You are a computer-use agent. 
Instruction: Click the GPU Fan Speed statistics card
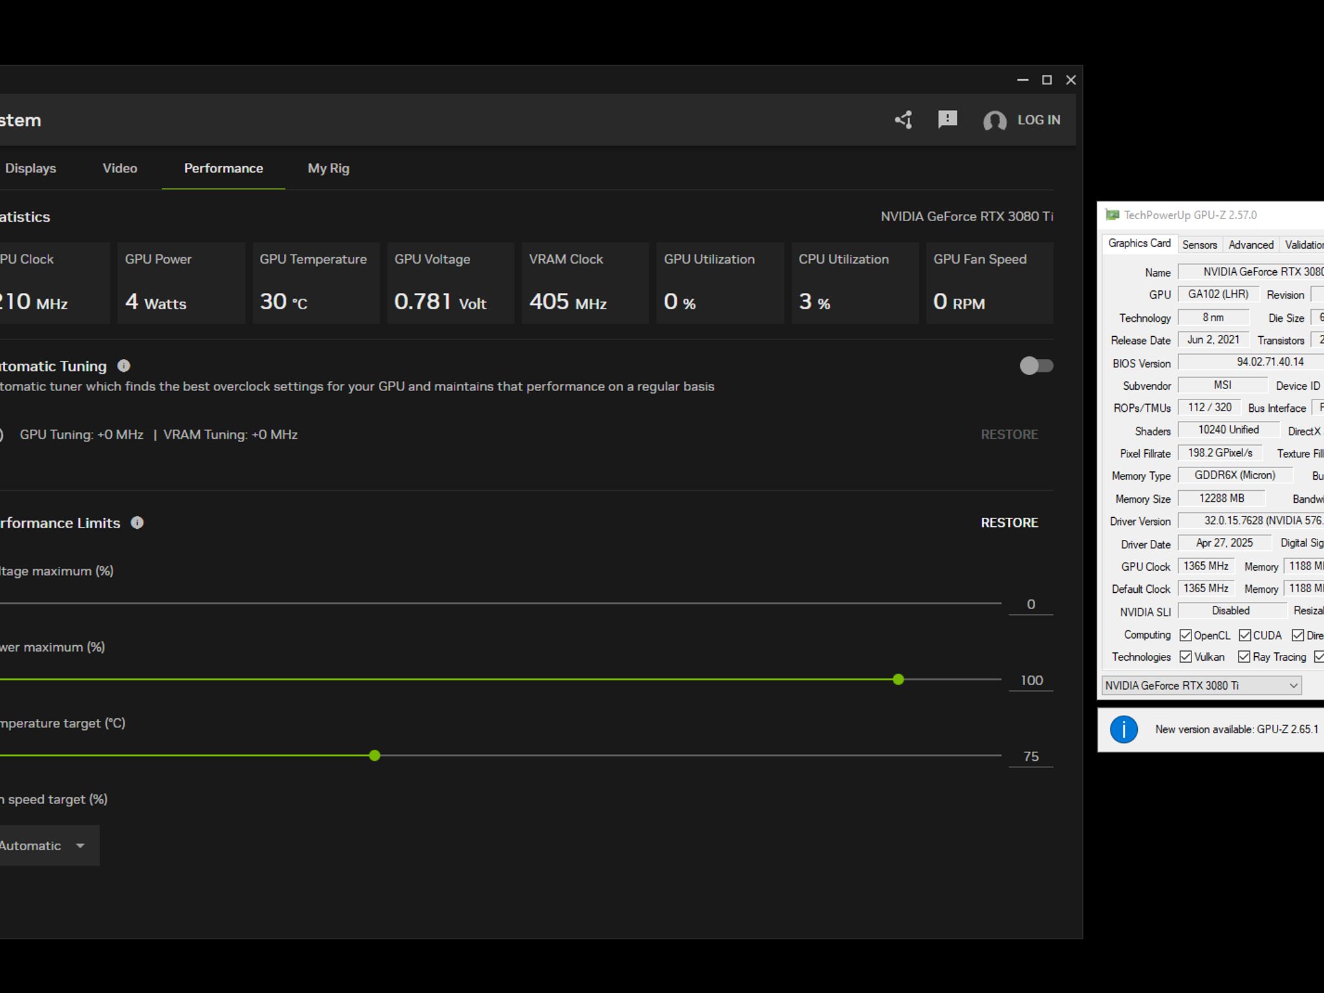(989, 283)
